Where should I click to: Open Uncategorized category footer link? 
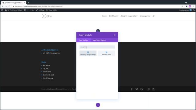pyautogui.click(x=55, y=53)
